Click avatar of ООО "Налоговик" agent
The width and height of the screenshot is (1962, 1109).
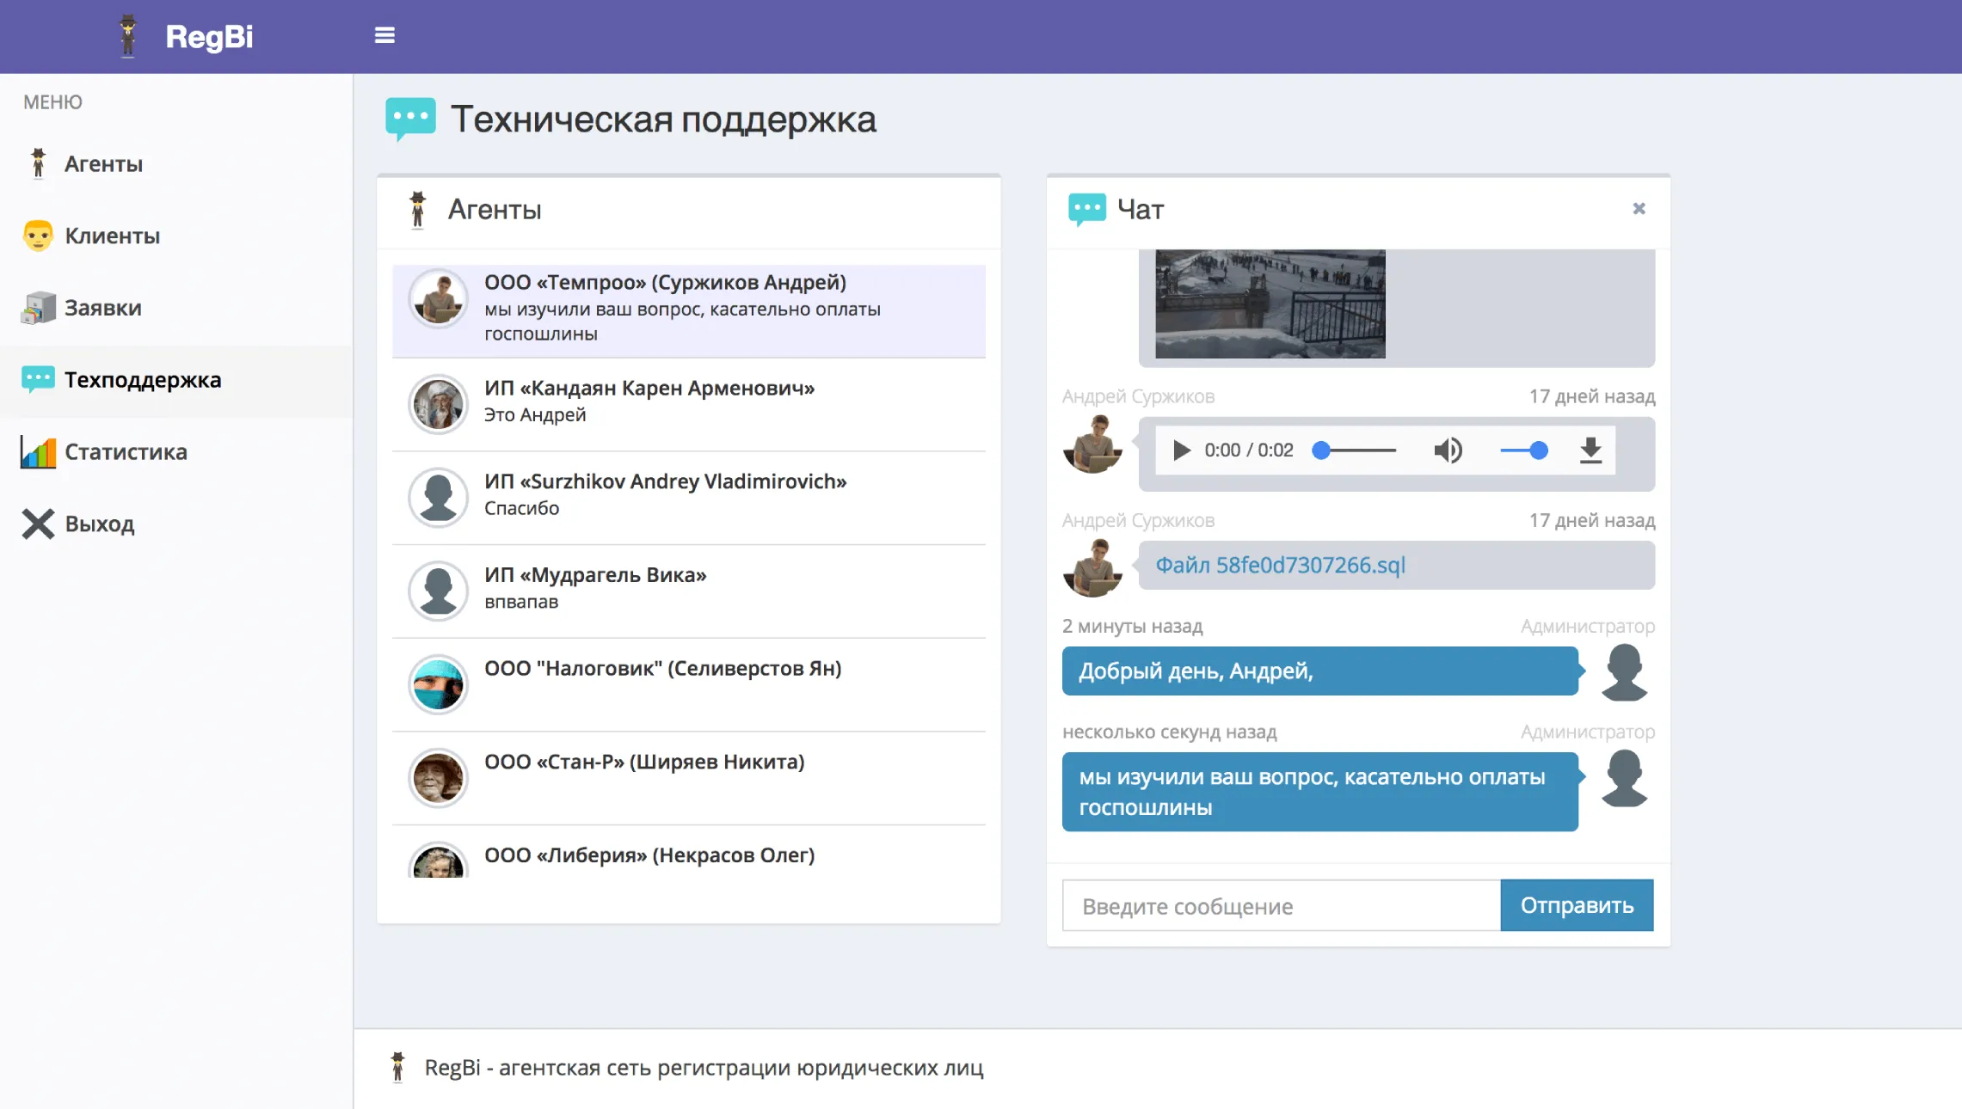438,685
